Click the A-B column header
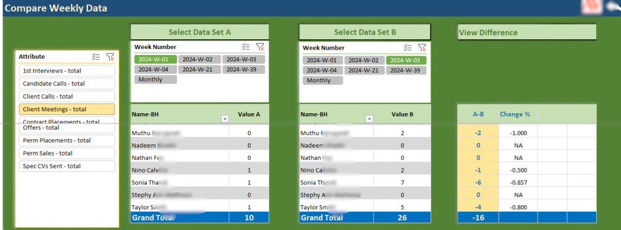621x230 pixels. click(x=478, y=114)
